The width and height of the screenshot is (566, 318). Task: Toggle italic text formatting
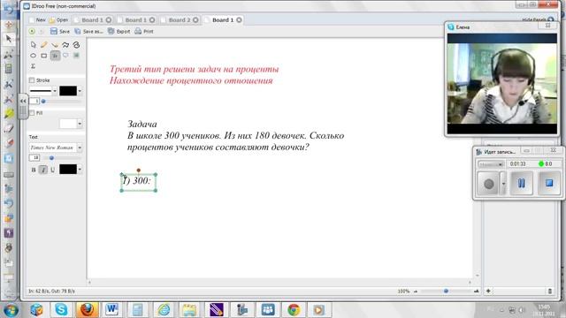(x=43, y=170)
